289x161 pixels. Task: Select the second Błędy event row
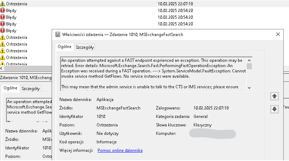pyautogui.click(x=106, y=17)
